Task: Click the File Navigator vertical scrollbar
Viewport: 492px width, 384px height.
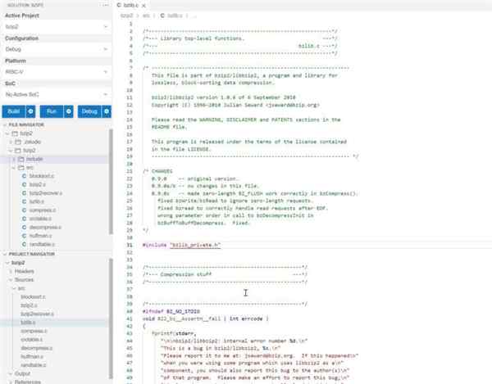Action: pyautogui.click(x=111, y=182)
